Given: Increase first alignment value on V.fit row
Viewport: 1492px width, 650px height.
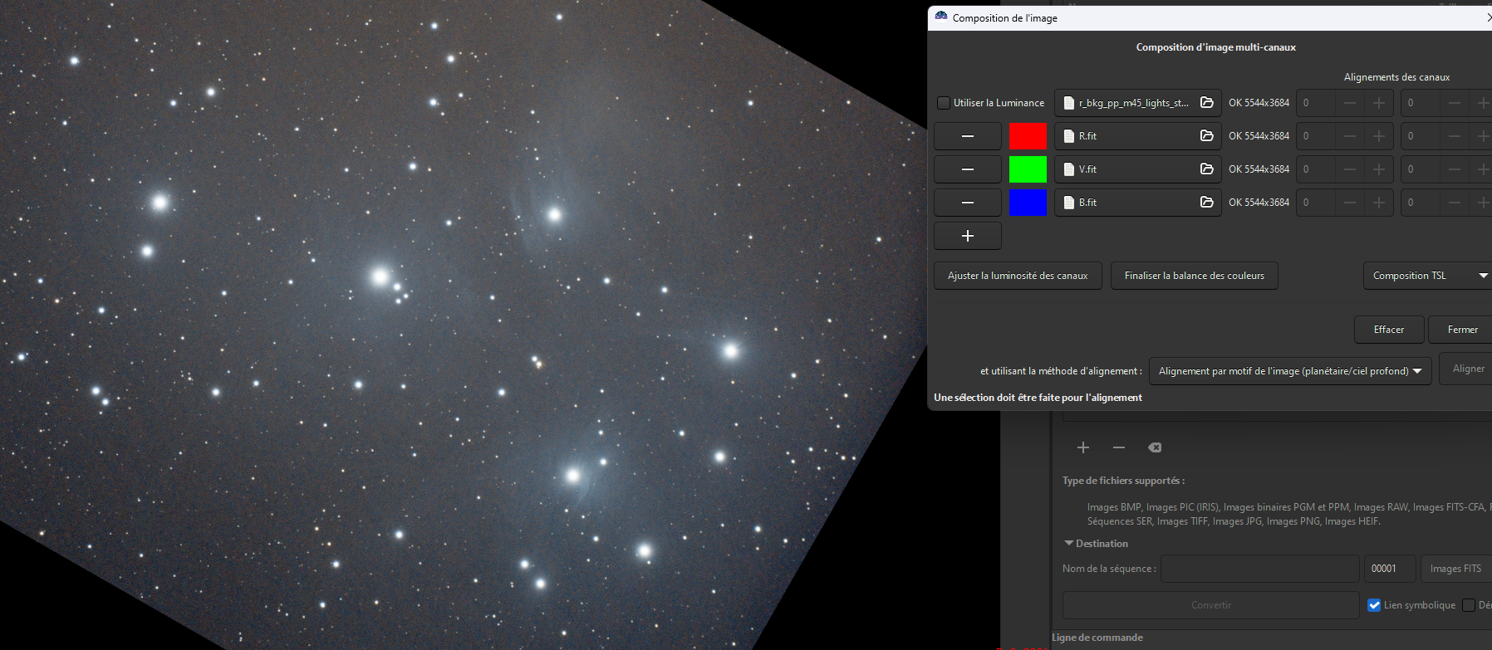Looking at the screenshot, I should click(x=1379, y=169).
